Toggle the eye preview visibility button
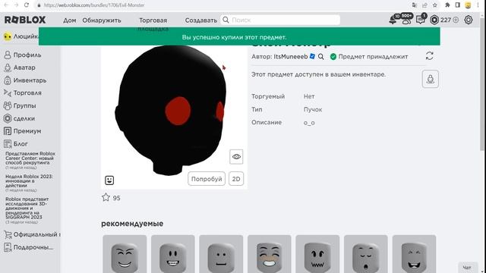 pyautogui.click(x=236, y=157)
